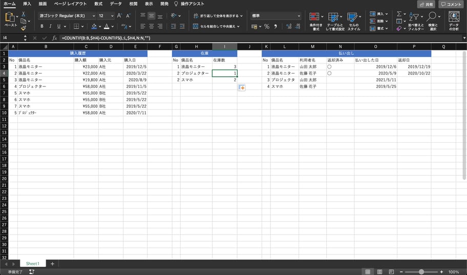
Task: Toggle italic formatting
Action: (50, 27)
